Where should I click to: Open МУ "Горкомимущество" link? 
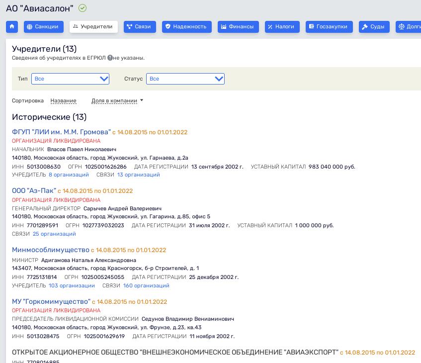[51, 302]
